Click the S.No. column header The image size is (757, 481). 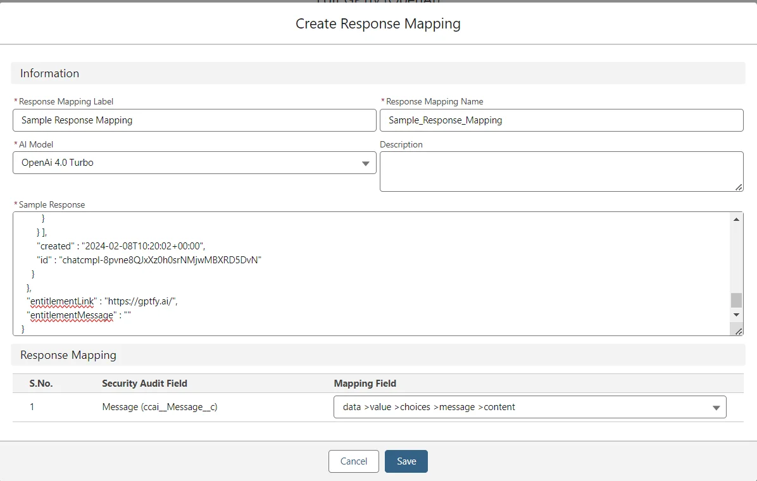pyautogui.click(x=41, y=384)
